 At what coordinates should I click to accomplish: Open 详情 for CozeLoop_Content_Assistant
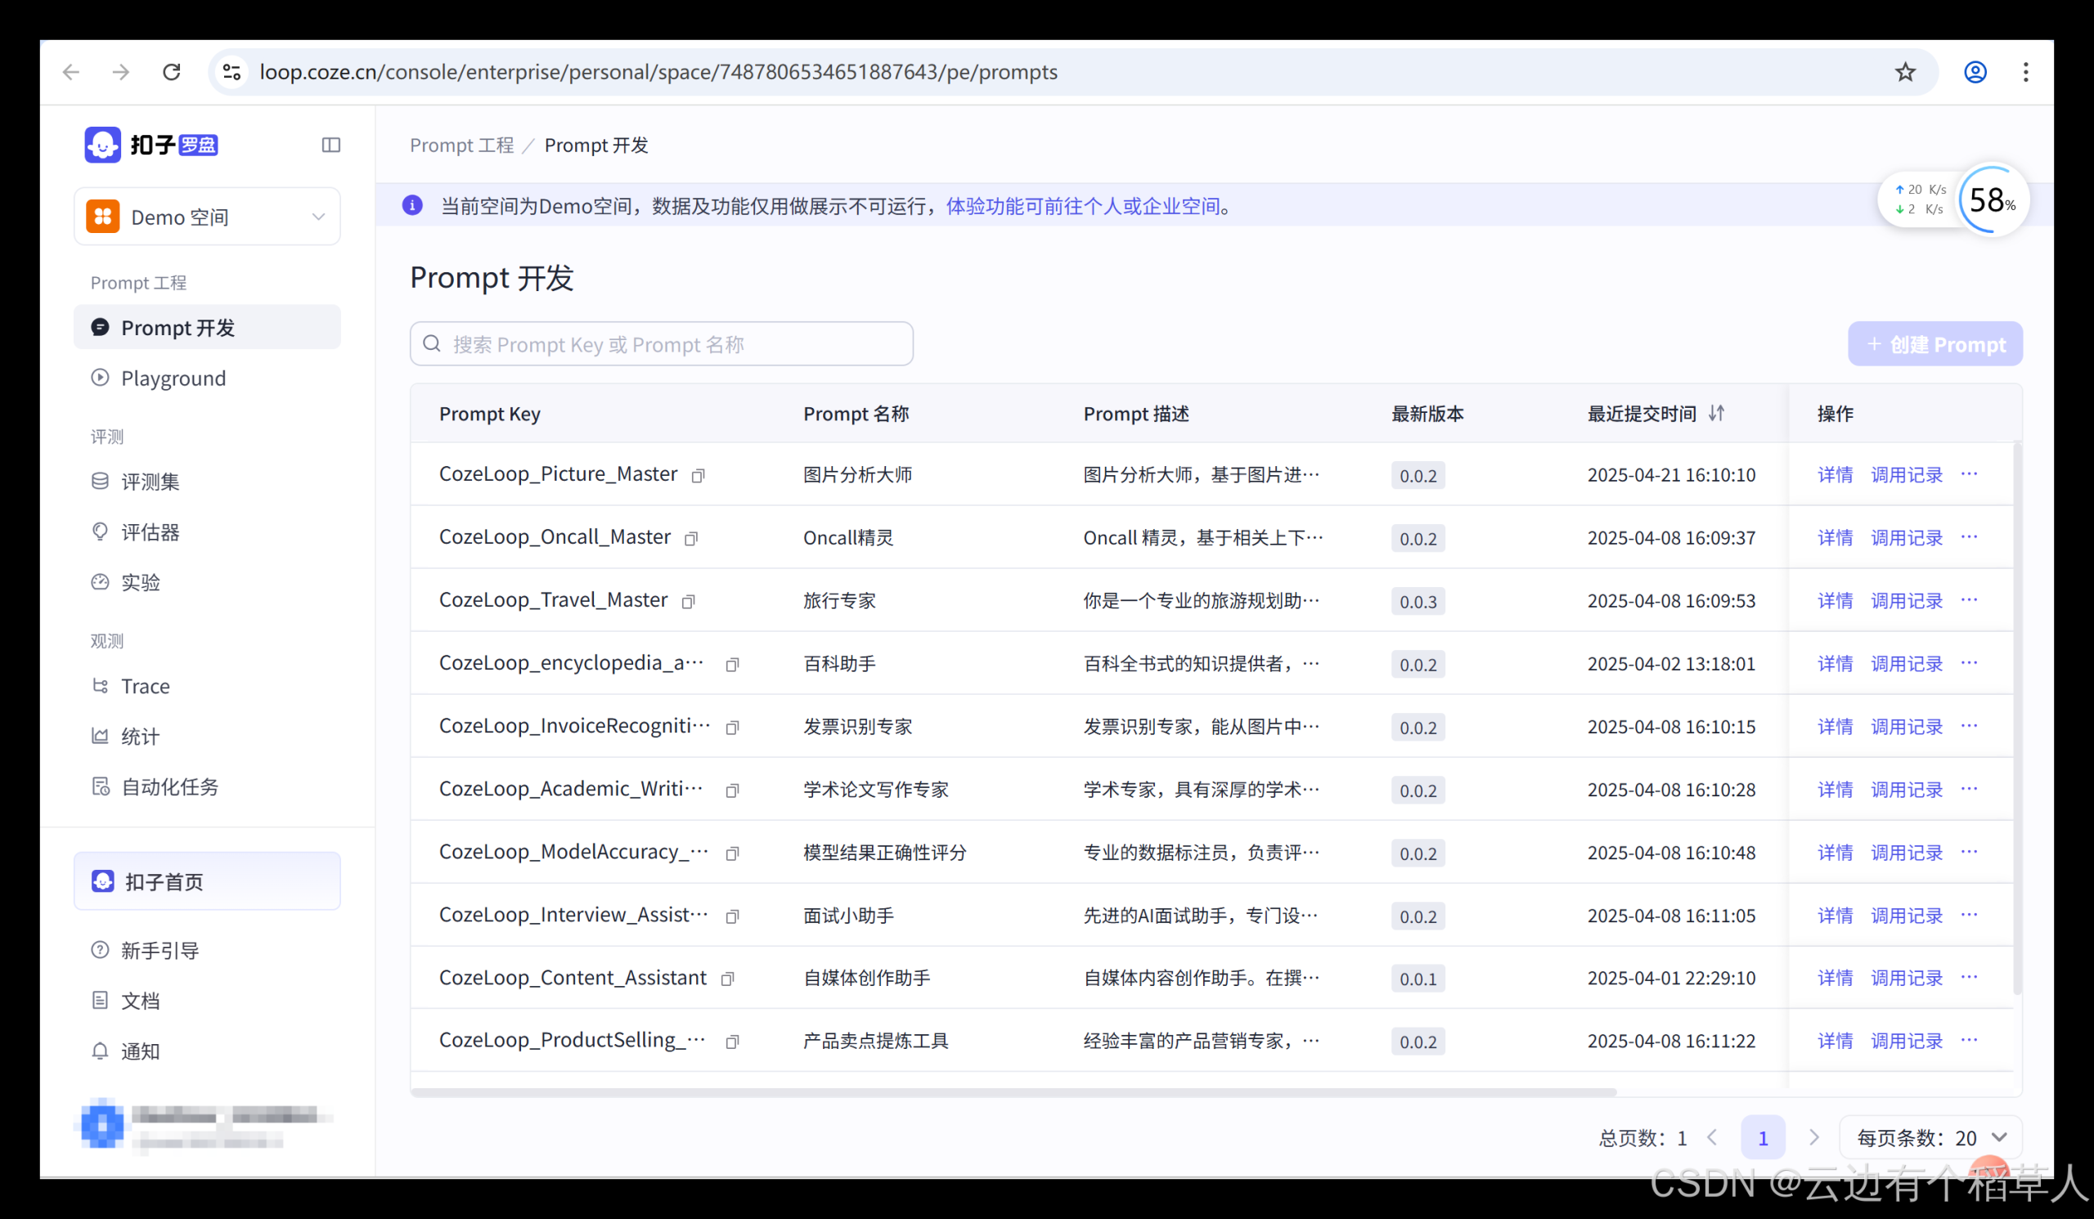coord(1835,978)
